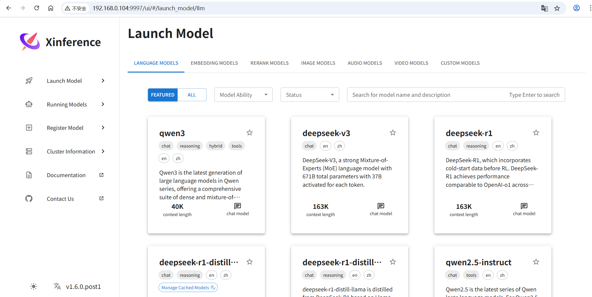Reload the page with refresh icon

(37, 8)
